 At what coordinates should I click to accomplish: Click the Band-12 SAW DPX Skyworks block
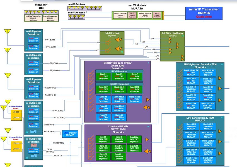point(103,148)
